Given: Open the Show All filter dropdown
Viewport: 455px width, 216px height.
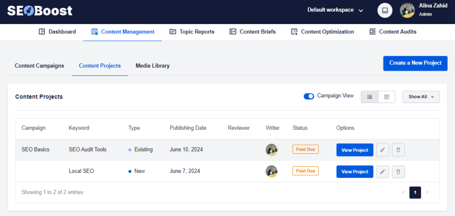Looking at the screenshot, I should [421, 97].
